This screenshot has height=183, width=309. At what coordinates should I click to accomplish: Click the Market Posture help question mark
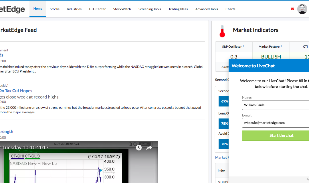point(281,46)
